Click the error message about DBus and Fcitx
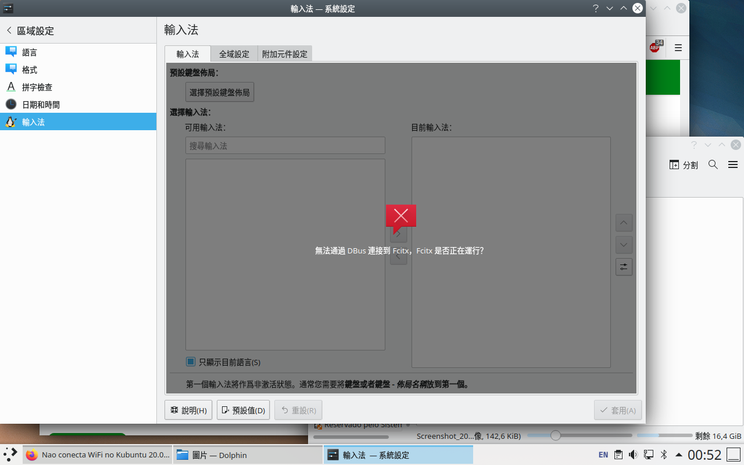The image size is (744, 465). [399, 251]
